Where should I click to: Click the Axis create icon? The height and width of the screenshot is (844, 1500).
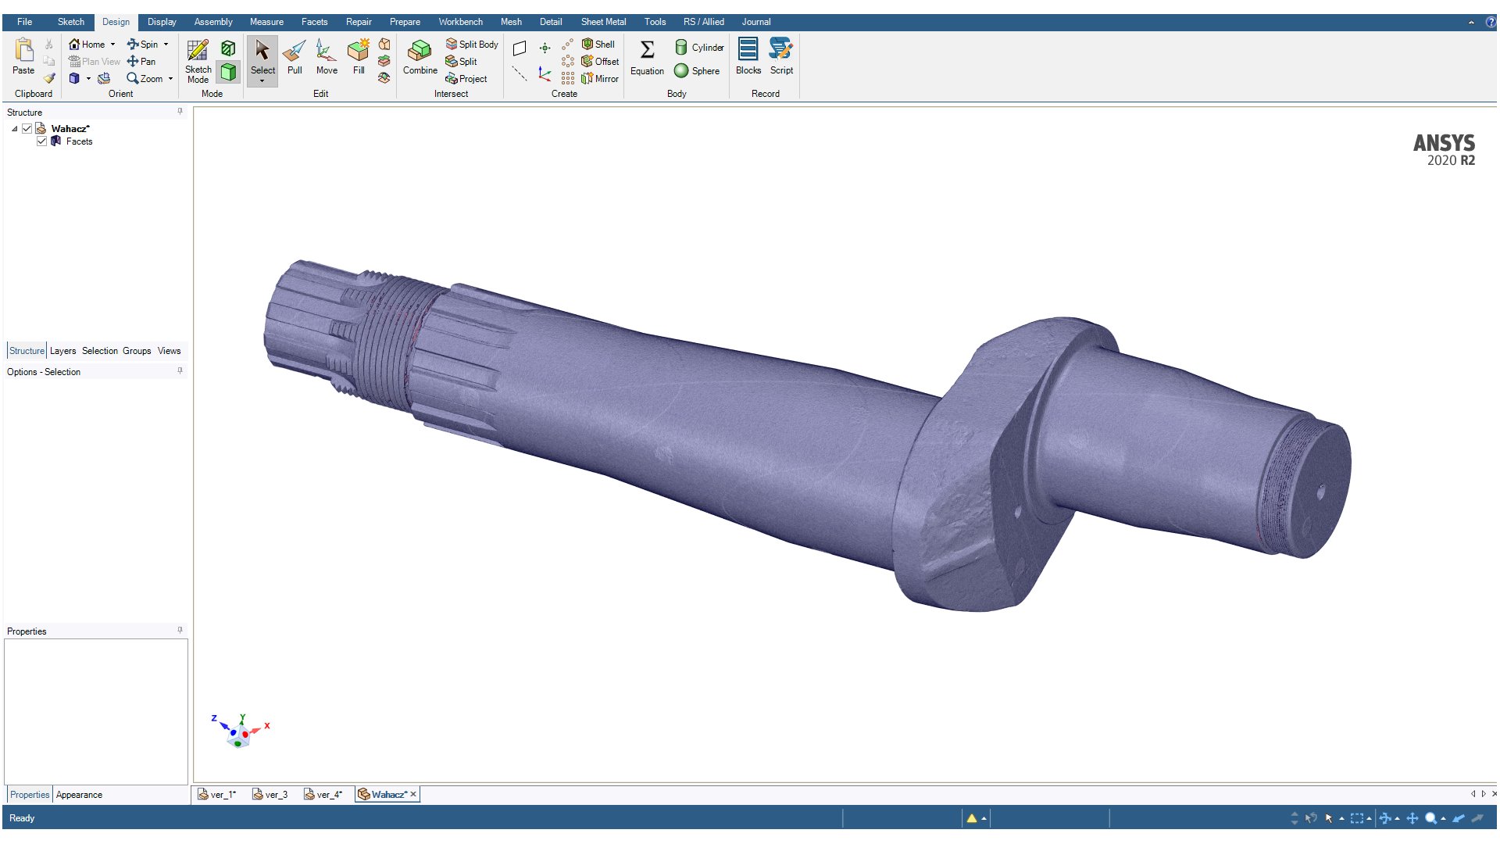pyautogui.click(x=520, y=73)
